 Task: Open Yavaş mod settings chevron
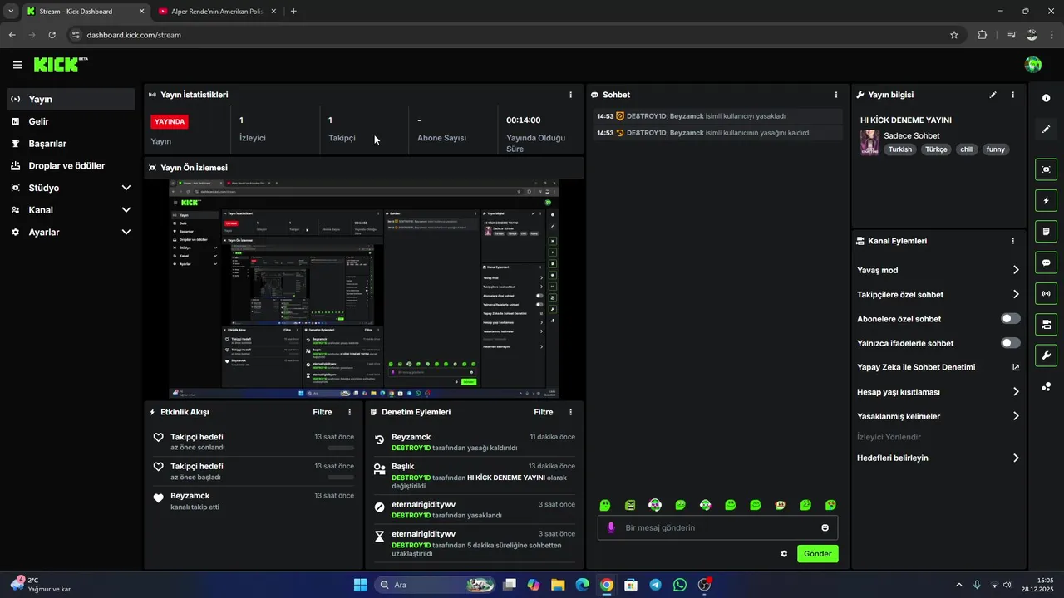pos(1016,270)
